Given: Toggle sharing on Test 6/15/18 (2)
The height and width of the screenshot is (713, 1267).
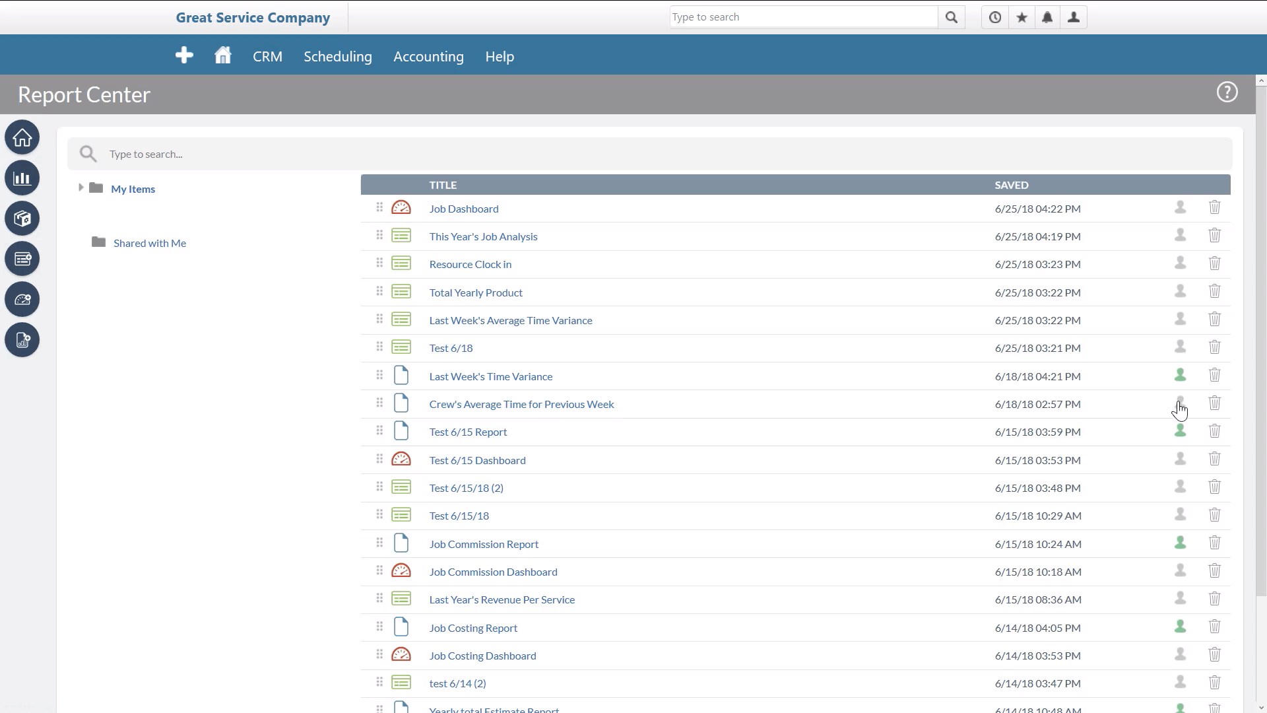Looking at the screenshot, I should pos(1181,487).
